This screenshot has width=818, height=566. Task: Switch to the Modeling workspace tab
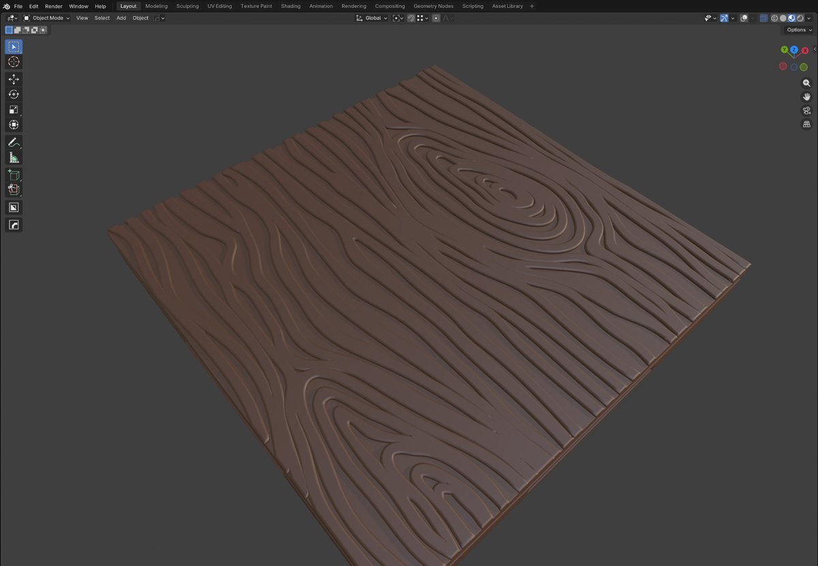(x=156, y=6)
